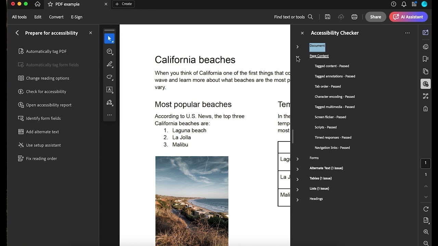The width and height of the screenshot is (438, 246).
Task: Expand Alternate Text issue node
Action: coord(297,169)
